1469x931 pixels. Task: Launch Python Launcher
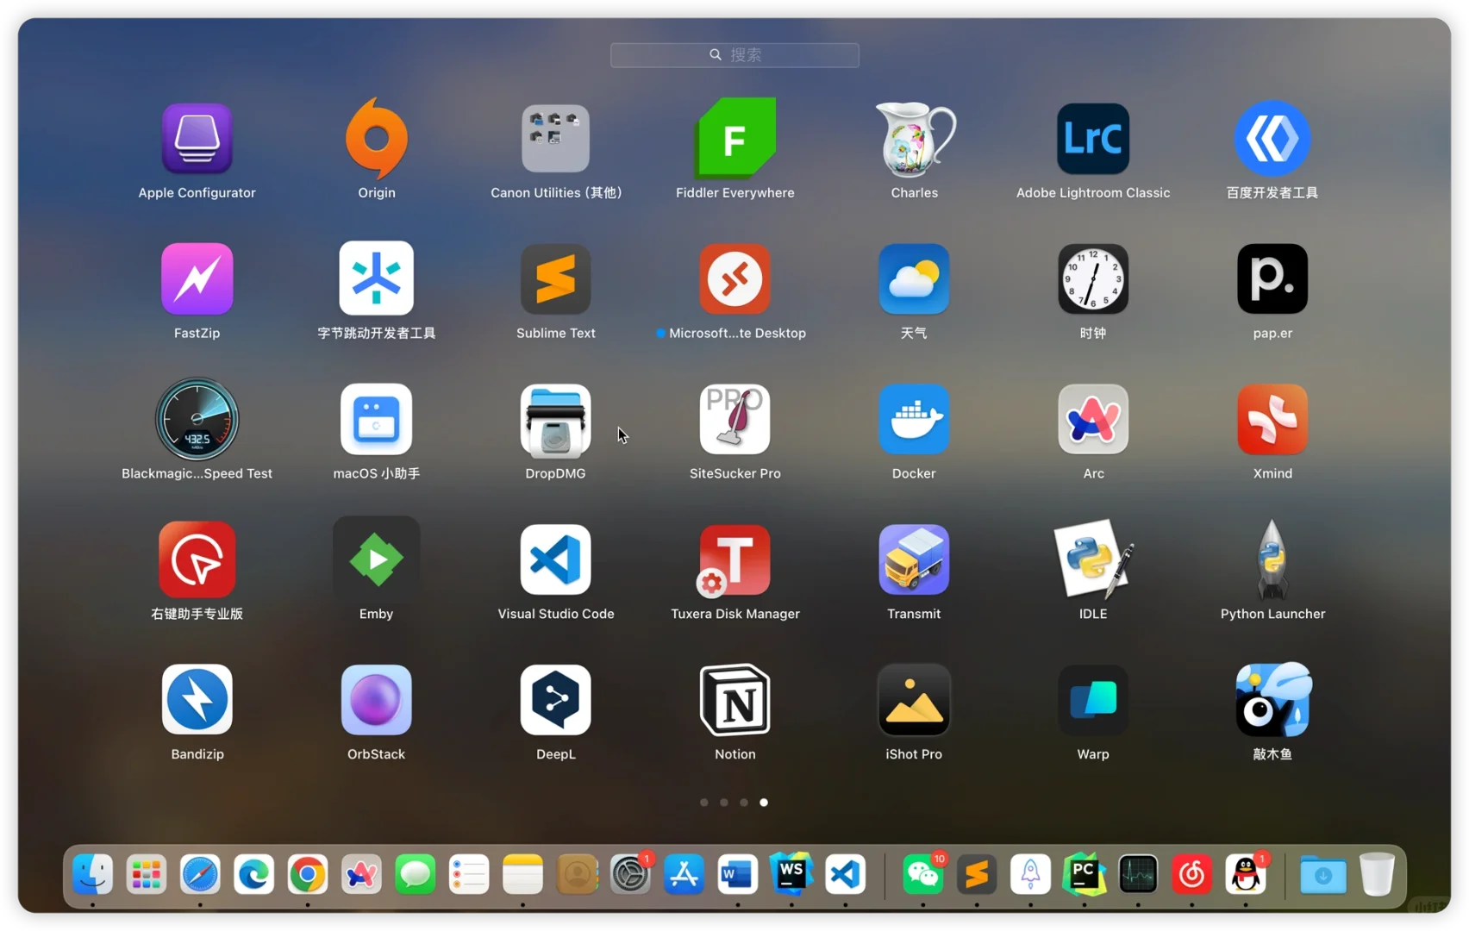[1272, 559]
